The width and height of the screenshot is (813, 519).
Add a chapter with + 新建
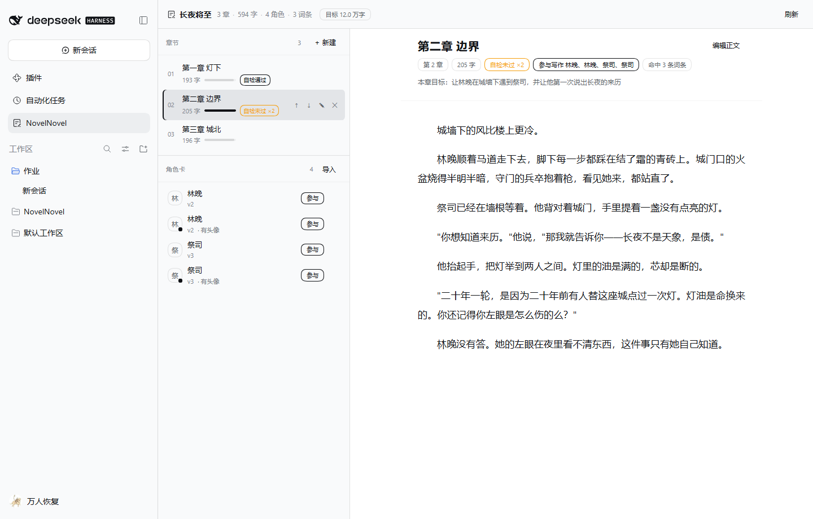pyautogui.click(x=326, y=43)
